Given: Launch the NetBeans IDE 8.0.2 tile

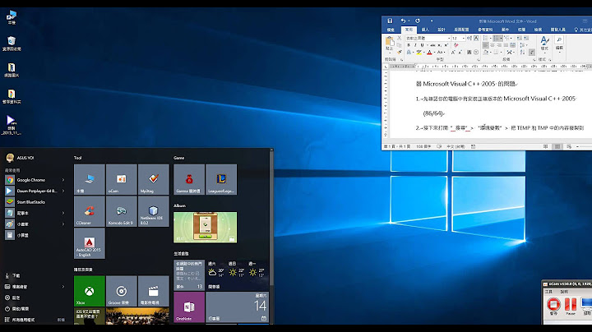Looking at the screenshot, I should point(153,212).
